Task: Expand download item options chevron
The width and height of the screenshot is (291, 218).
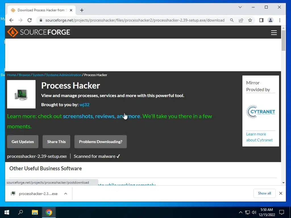Action: pos(66,194)
